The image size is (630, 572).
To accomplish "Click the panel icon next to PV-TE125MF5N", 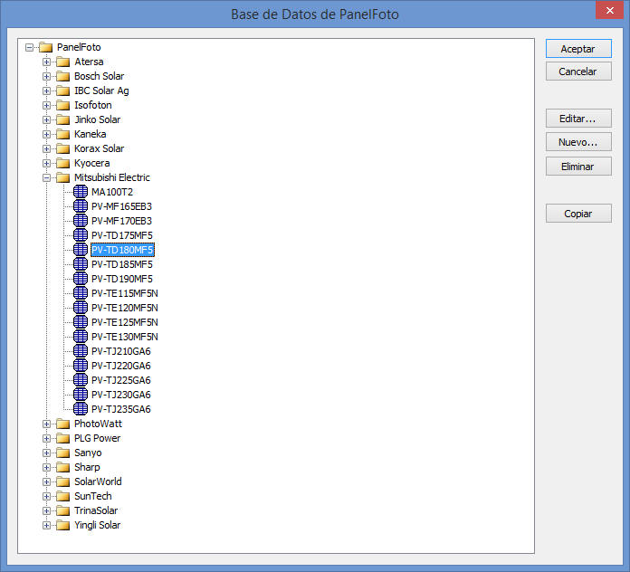I will pyautogui.click(x=81, y=322).
